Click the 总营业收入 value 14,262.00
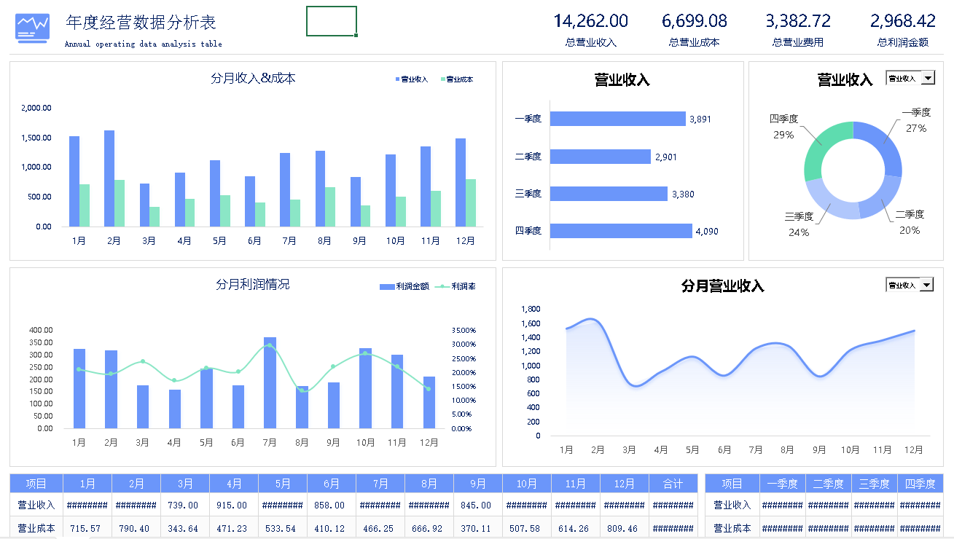The height and width of the screenshot is (539, 954). (590, 21)
